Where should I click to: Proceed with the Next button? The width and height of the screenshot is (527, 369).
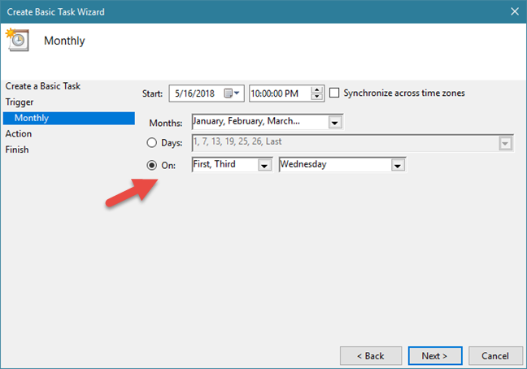click(x=434, y=356)
